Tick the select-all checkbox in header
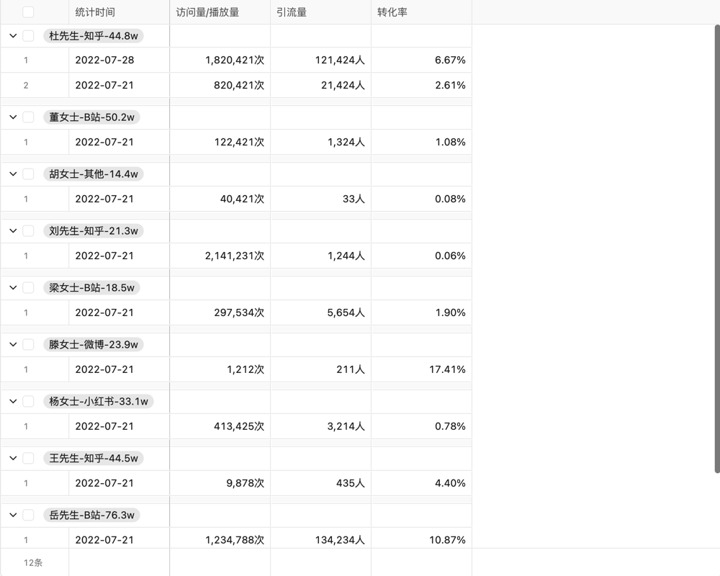Viewport: 720px width, 576px height. pyautogui.click(x=28, y=12)
